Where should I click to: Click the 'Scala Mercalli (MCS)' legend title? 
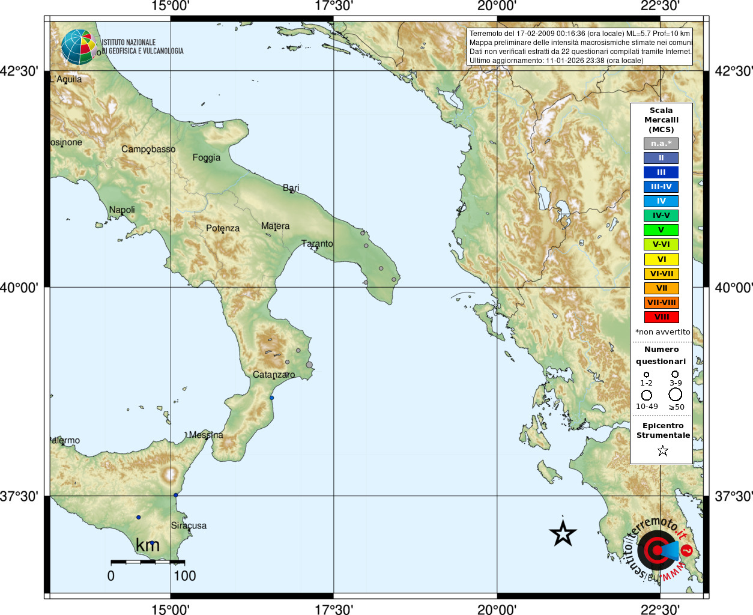pyautogui.click(x=661, y=120)
